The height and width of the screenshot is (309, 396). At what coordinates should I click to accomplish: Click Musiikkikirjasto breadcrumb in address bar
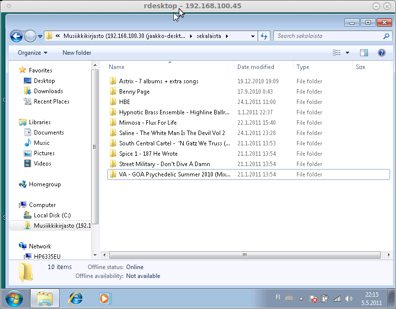click(124, 36)
